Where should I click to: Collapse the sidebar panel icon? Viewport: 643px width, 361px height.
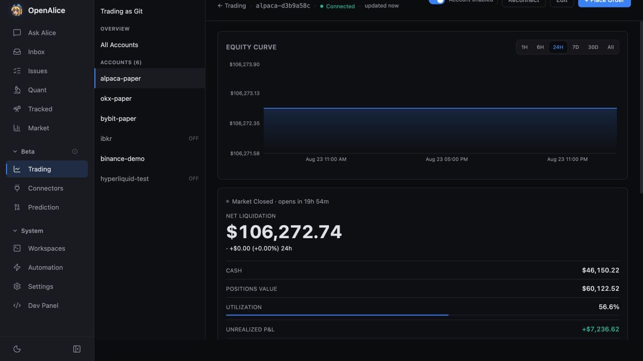pyautogui.click(x=77, y=349)
